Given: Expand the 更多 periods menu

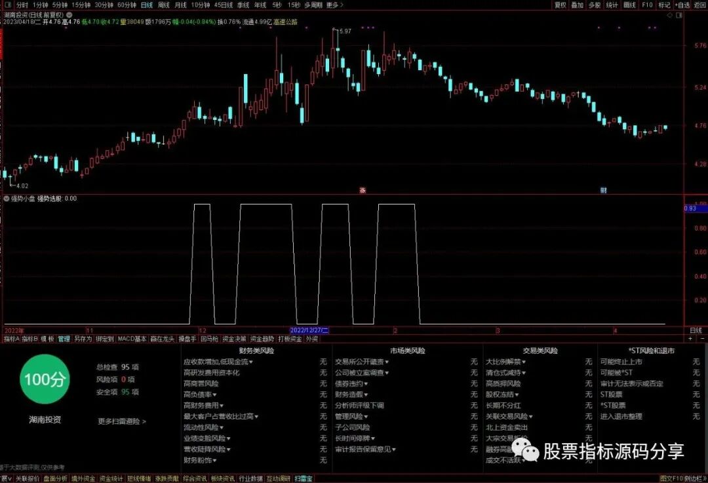Looking at the screenshot, I should click(334, 5).
